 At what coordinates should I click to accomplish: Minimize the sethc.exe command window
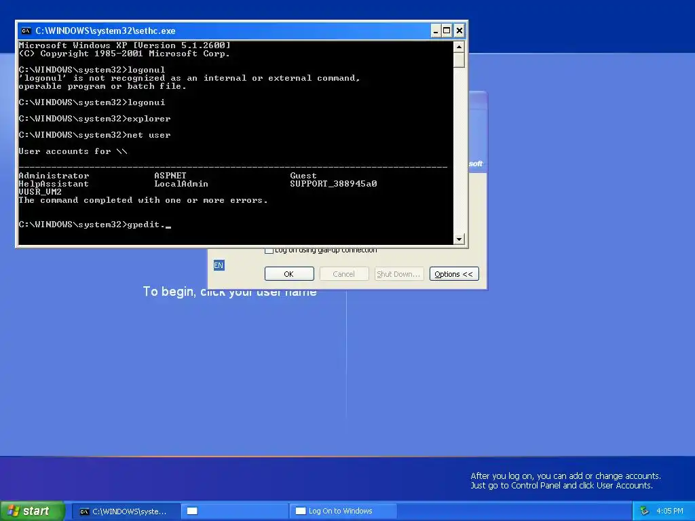pyautogui.click(x=435, y=31)
